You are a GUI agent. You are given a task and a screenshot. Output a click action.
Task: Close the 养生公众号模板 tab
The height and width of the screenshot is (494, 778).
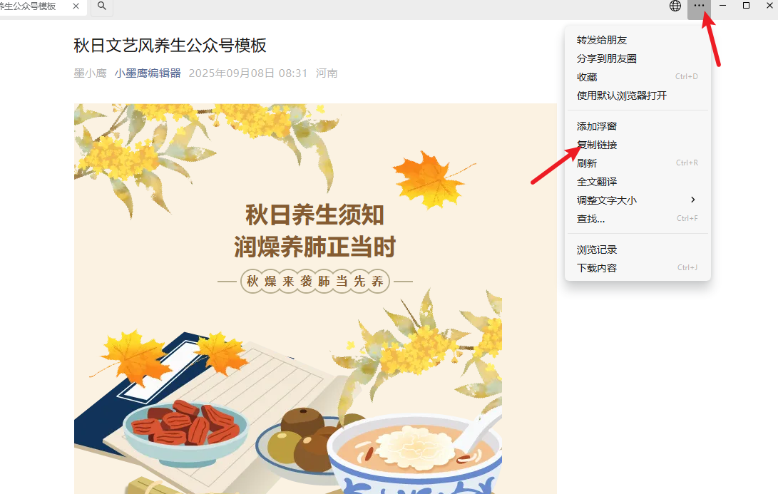click(x=76, y=6)
